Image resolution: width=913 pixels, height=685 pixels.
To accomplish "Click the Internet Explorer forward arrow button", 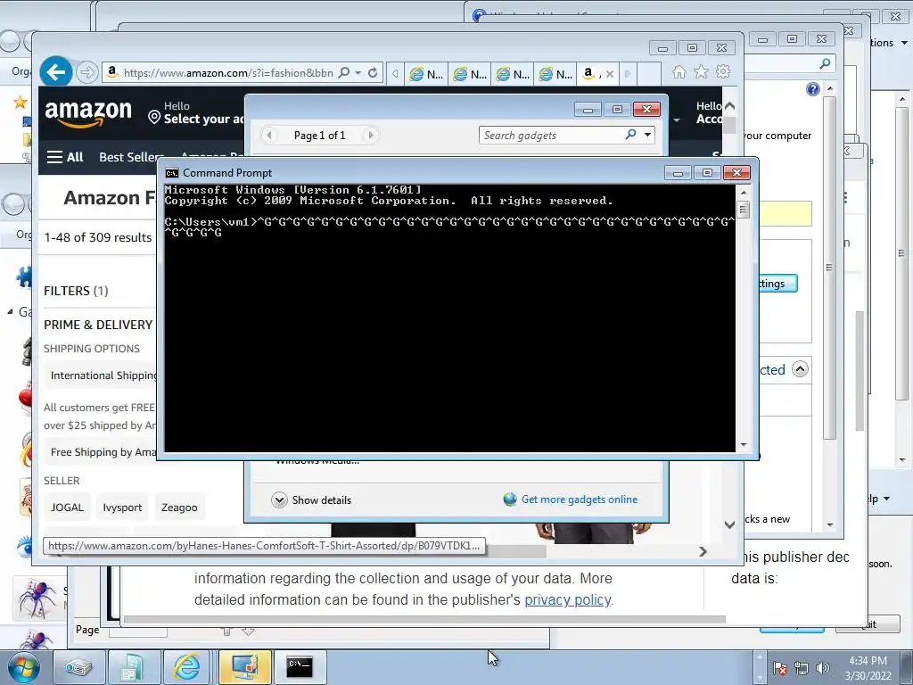I will (86, 72).
